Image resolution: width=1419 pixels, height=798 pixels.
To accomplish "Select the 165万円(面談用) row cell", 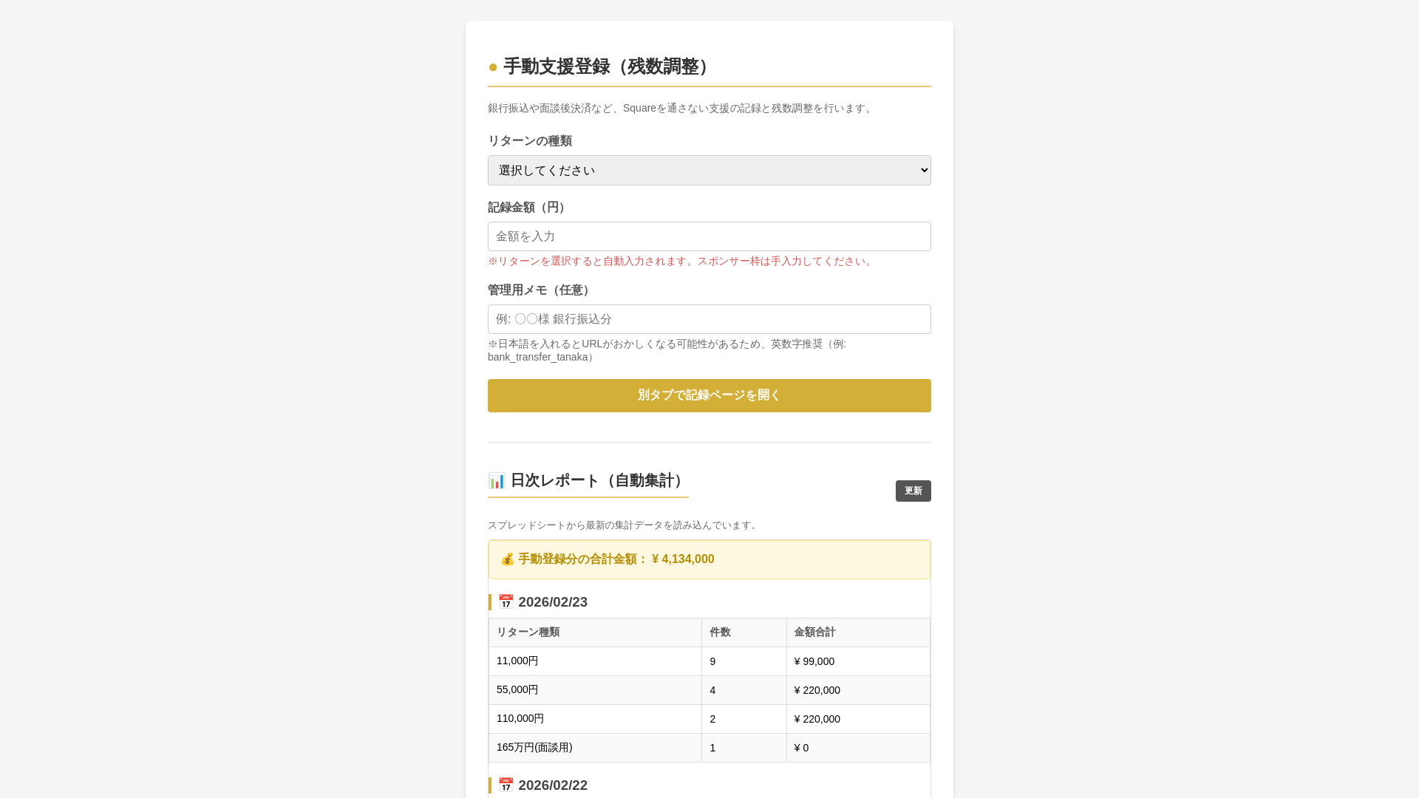I will click(x=595, y=748).
